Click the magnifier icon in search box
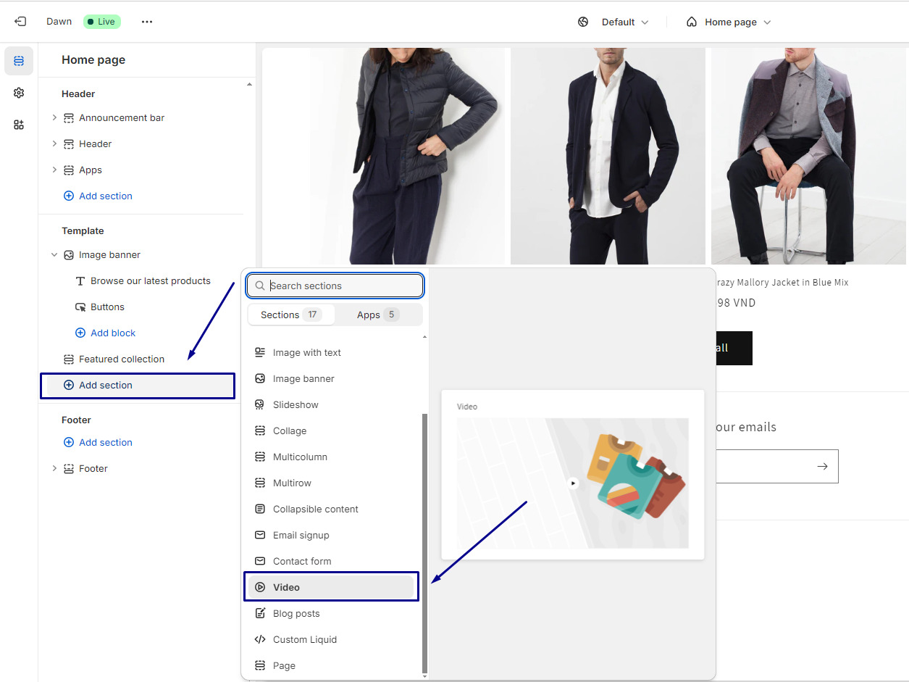Screen dimensions: 909x682 pyautogui.click(x=260, y=286)
